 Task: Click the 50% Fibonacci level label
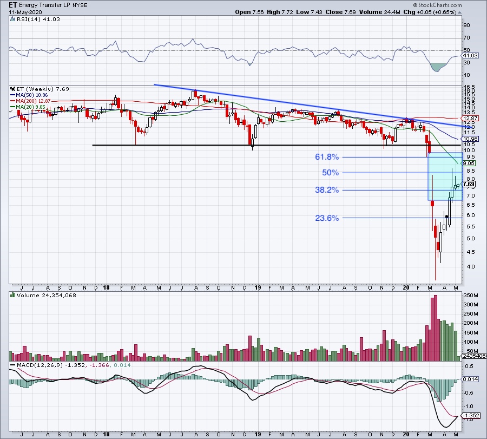[331, 173]
